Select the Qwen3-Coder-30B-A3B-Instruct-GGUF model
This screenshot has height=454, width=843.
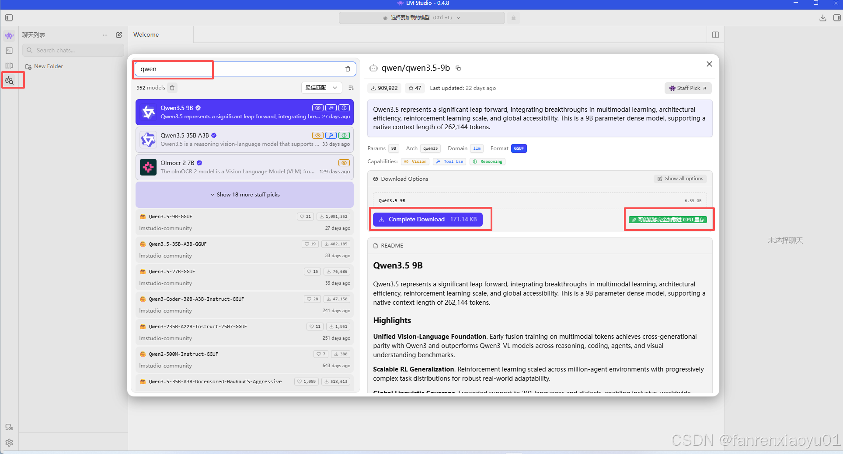coord(244,305)
